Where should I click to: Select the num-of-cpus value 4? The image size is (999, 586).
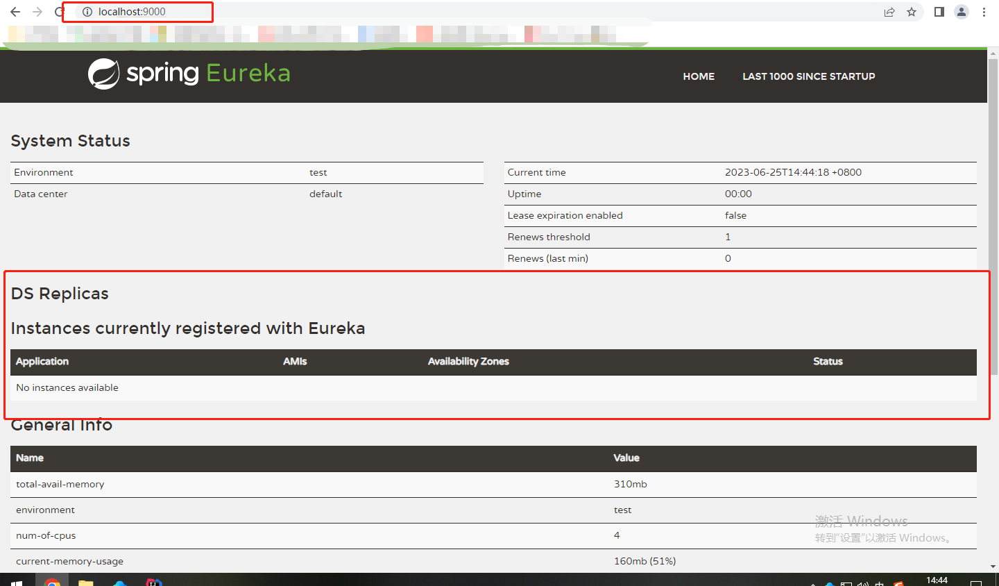pos(617,536)
